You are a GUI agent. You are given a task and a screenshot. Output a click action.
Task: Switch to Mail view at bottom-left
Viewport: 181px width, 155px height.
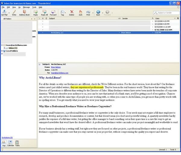(4, 144)
